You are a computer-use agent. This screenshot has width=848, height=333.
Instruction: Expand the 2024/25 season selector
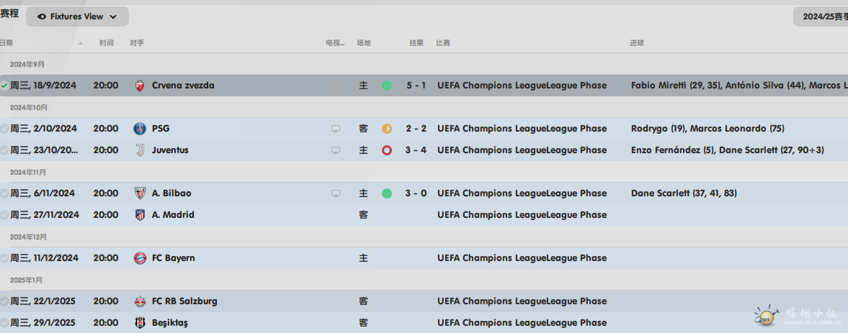click(821, 17)
